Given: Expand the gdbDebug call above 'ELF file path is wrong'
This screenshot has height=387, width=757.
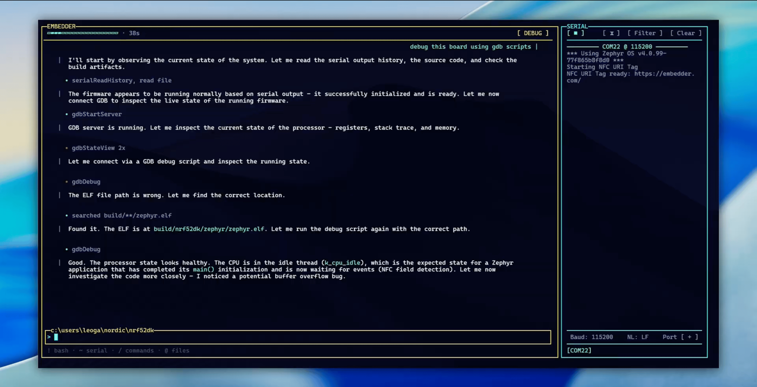Looking at the screenshot, I should [x=86, y=182].
